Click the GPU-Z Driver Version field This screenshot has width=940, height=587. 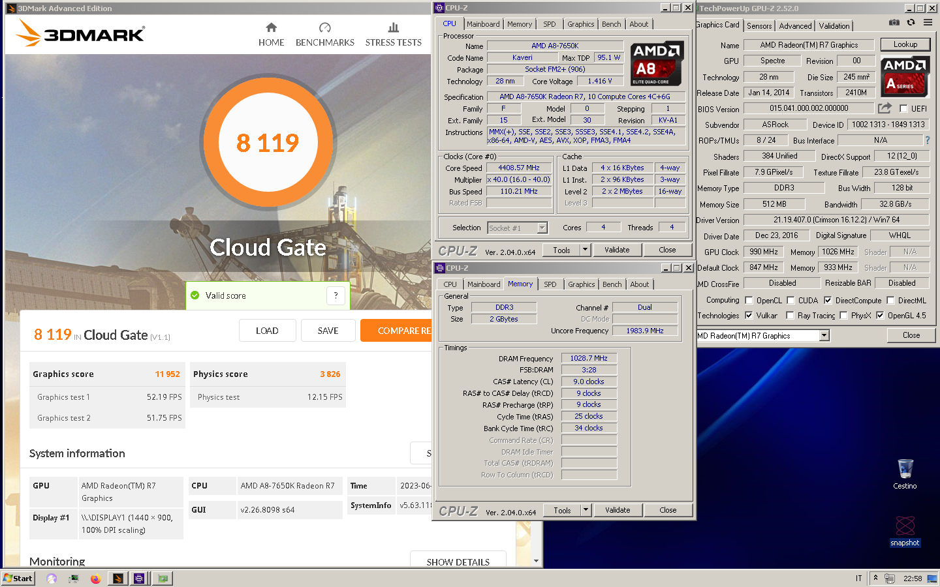[x=836, y=220]
